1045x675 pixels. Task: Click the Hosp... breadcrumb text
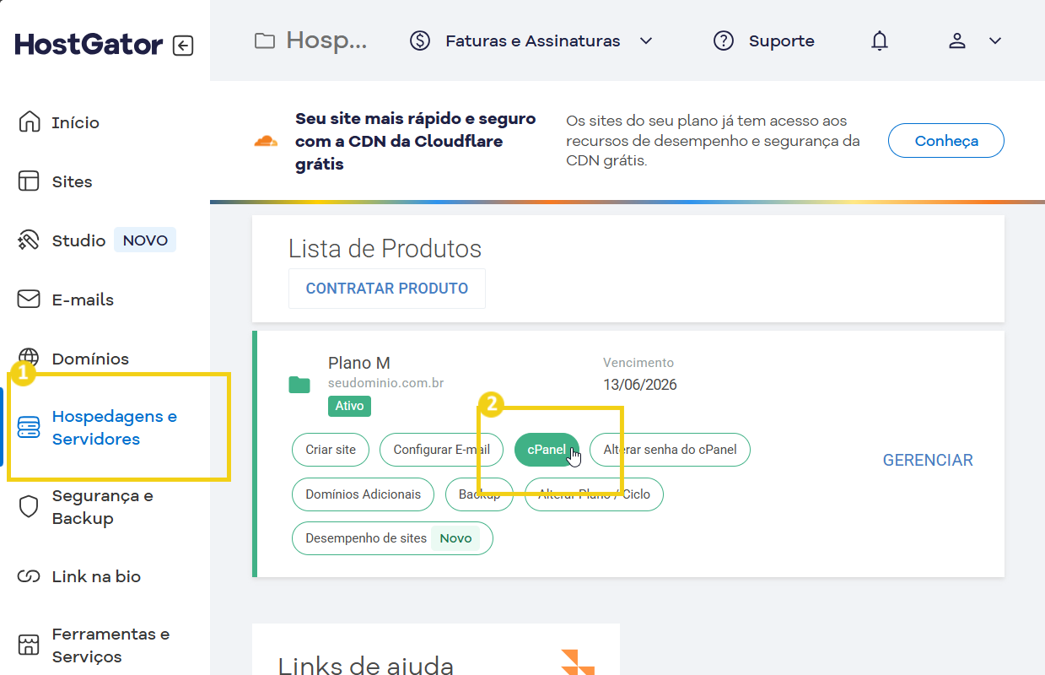(326, 40)
